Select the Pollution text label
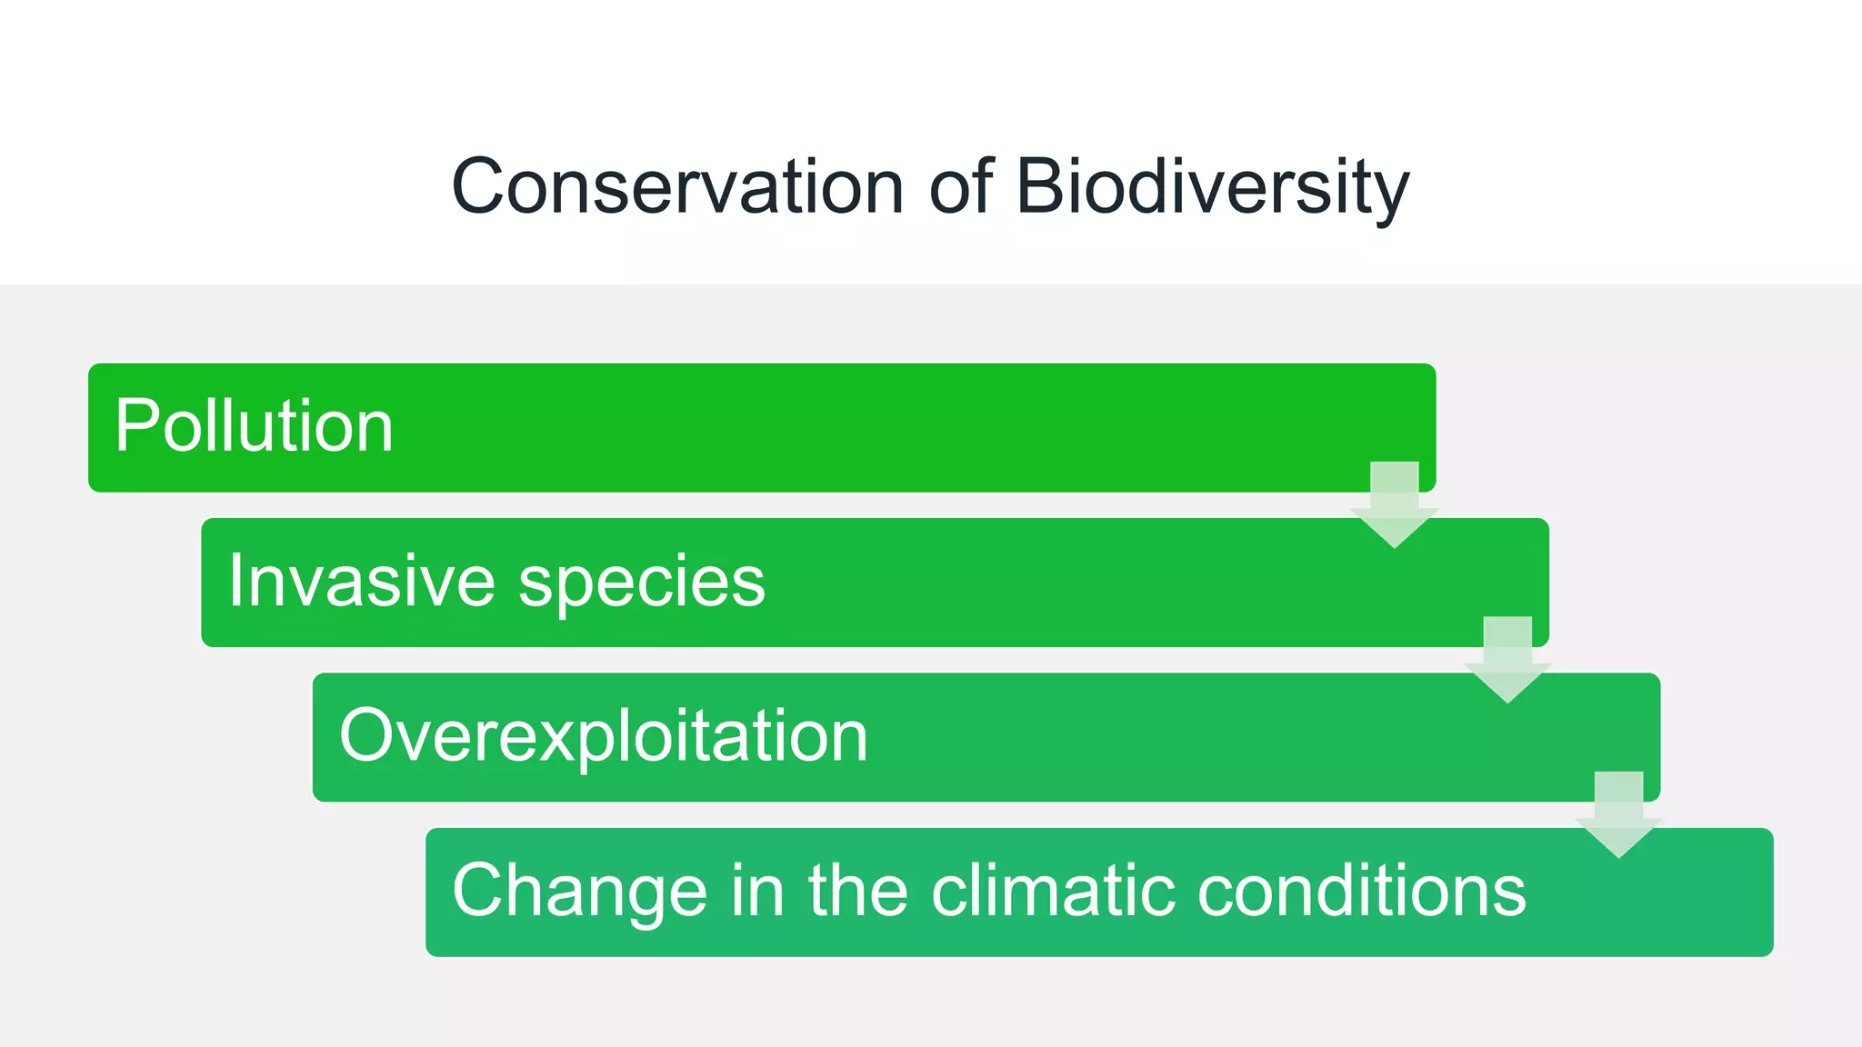The height and width of the screenshot is (1047, 1862). (254, 425)
